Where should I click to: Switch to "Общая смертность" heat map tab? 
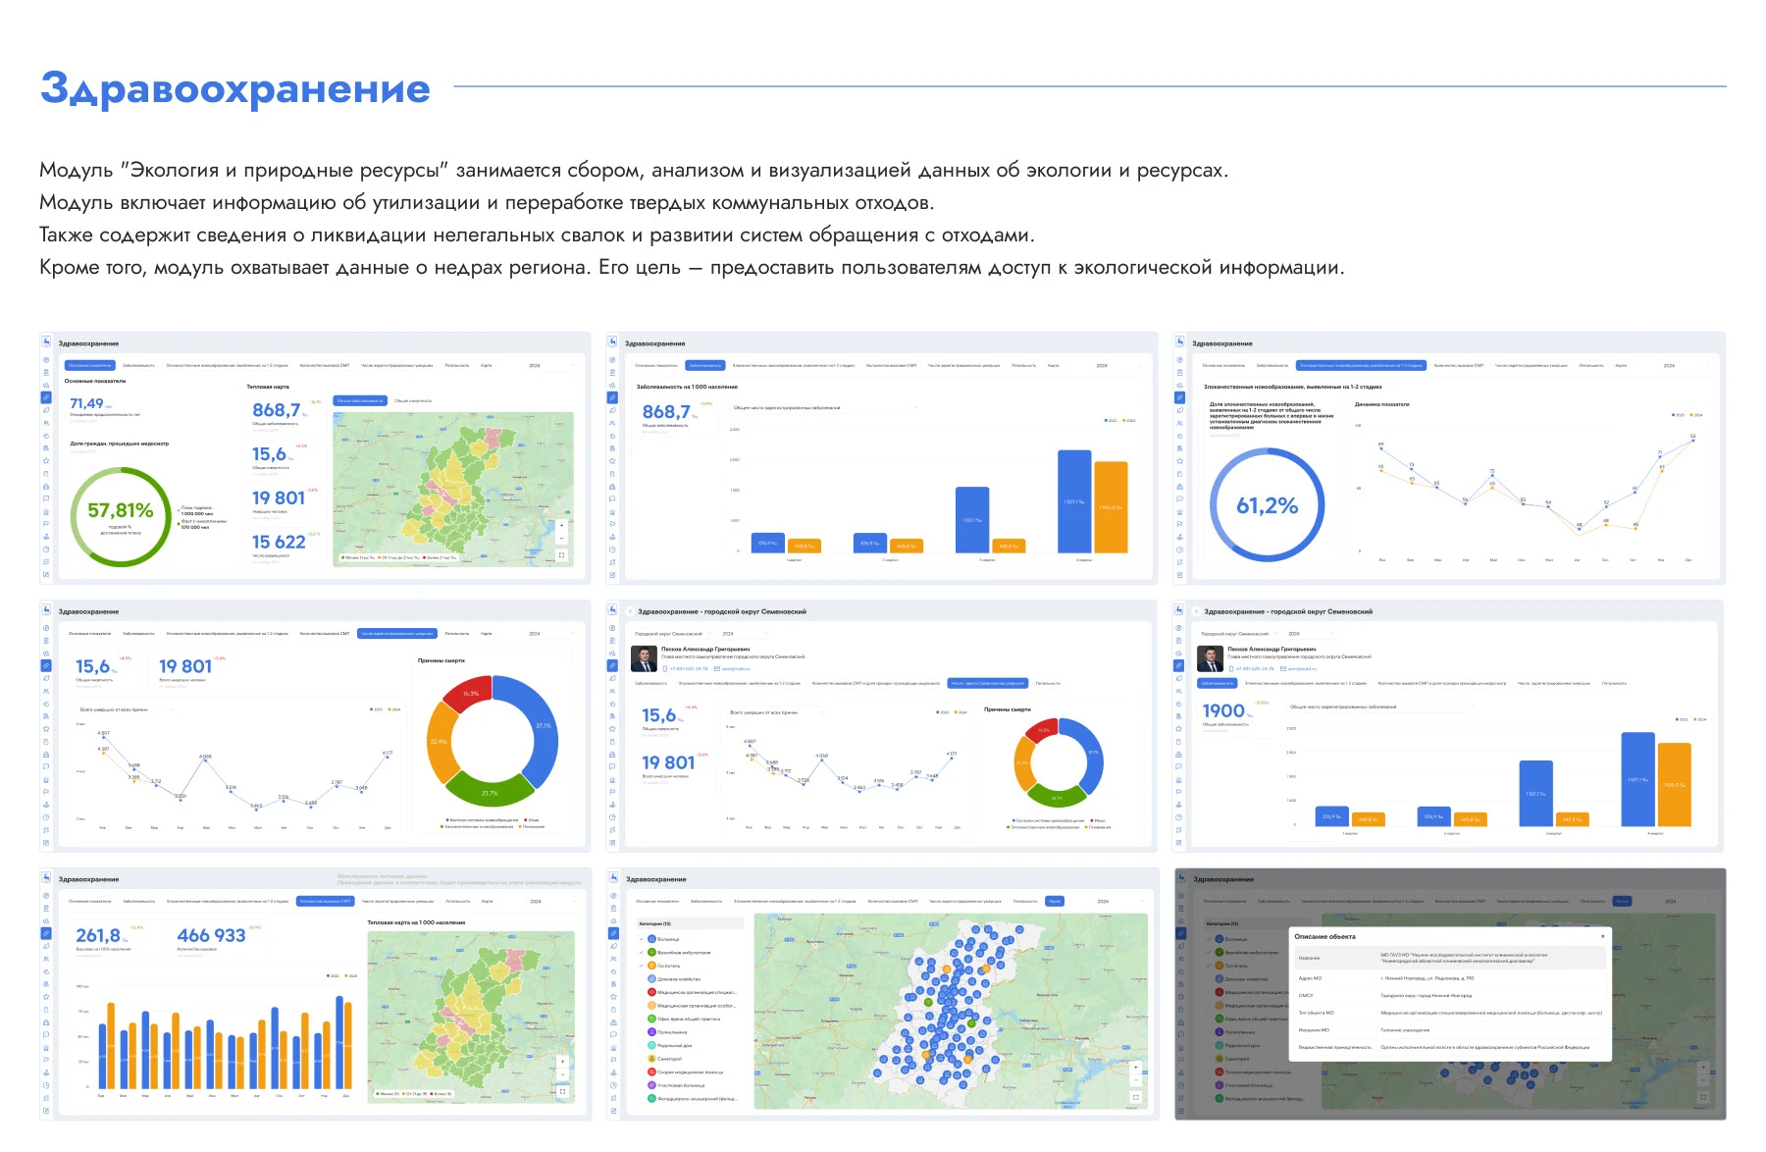pyautogui.click(x=412, y=400)
